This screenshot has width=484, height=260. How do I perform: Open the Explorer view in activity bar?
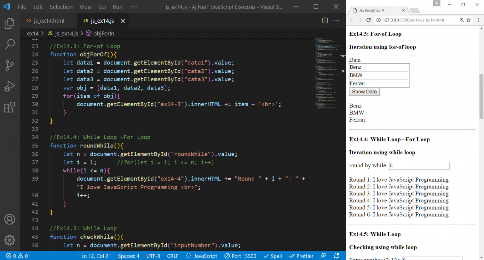tap(9, 24)
